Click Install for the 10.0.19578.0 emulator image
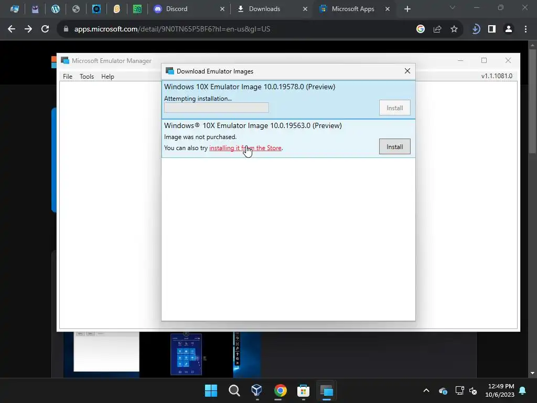The width and height of the screenshot is (537, 403). point(394,108)
